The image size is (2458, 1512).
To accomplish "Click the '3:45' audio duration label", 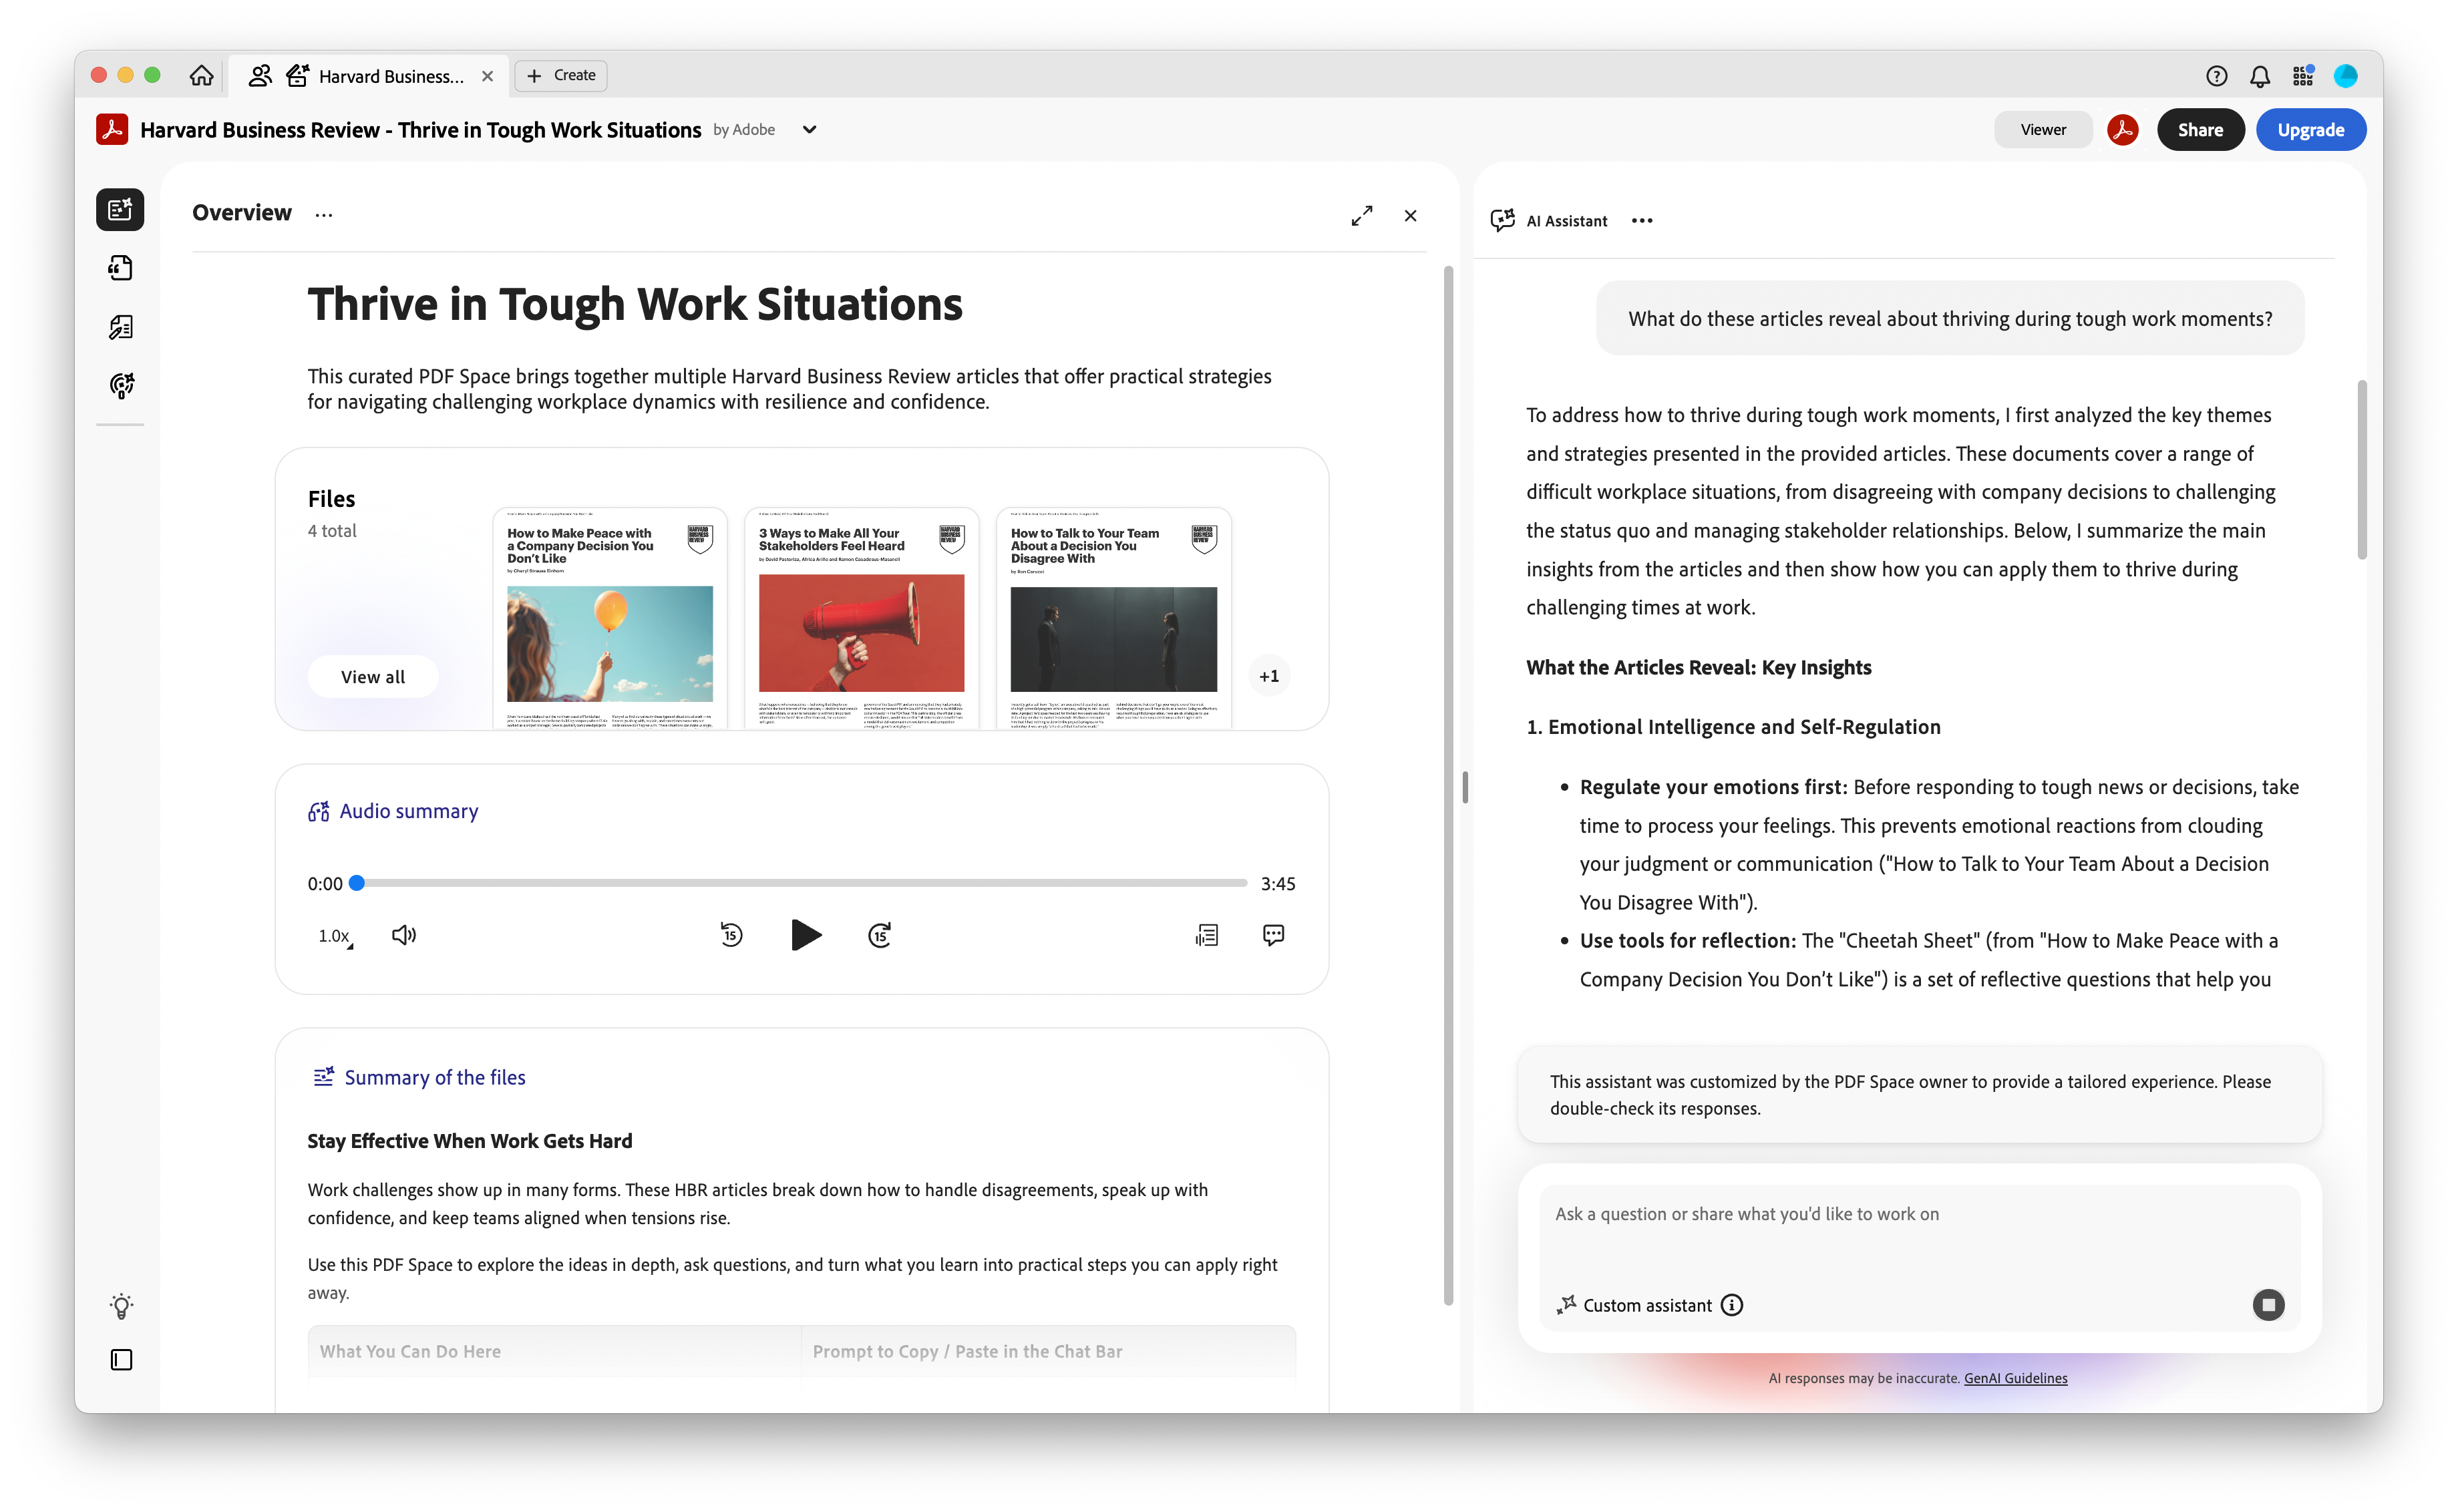I will coord(1278,884).
